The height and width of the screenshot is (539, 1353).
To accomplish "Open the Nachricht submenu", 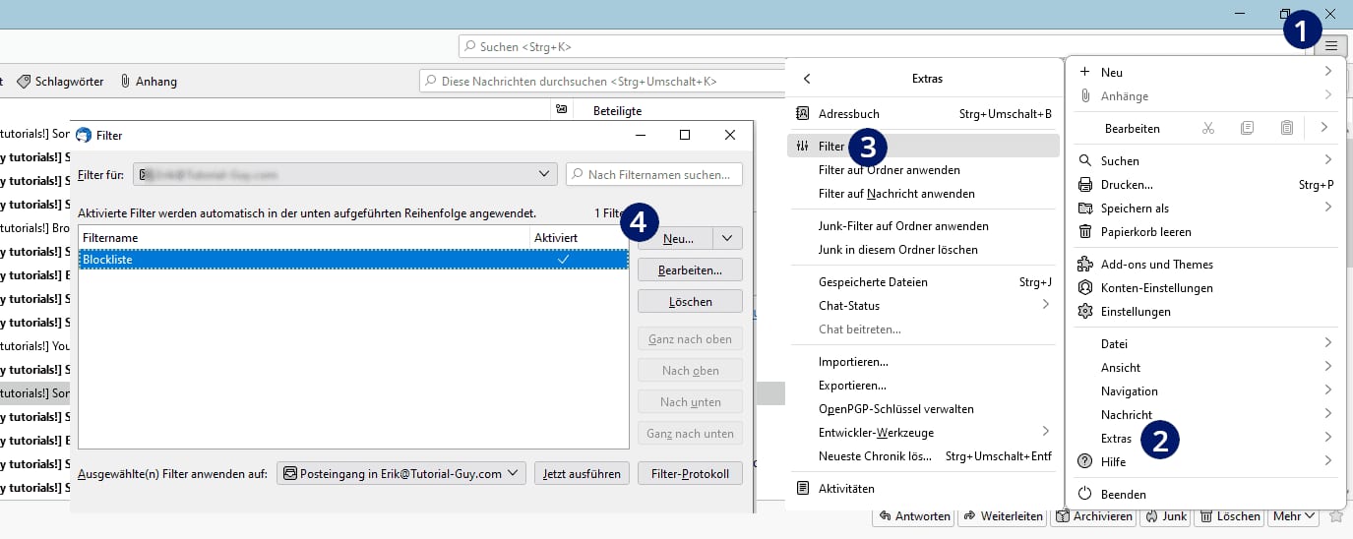I will (1206, 414).
